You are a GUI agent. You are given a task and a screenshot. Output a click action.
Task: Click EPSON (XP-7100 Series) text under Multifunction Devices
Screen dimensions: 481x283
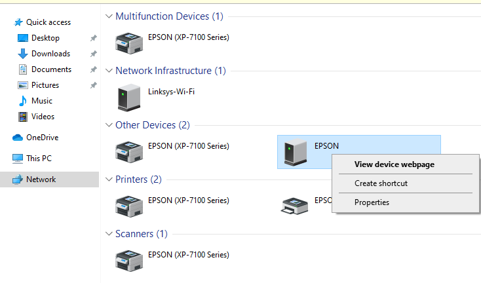tap(189, 37)
